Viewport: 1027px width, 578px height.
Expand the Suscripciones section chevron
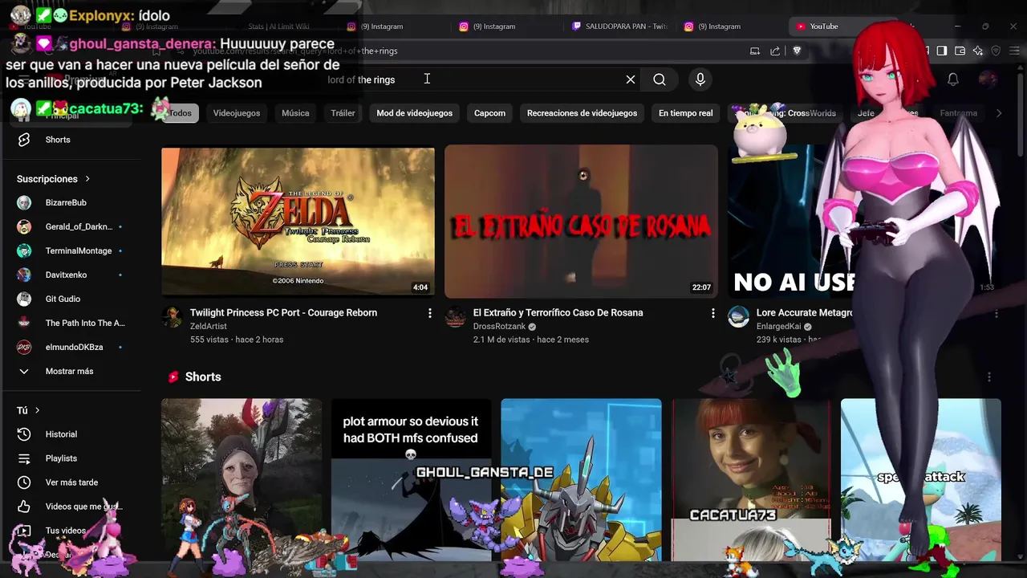[x=87, y=179]
